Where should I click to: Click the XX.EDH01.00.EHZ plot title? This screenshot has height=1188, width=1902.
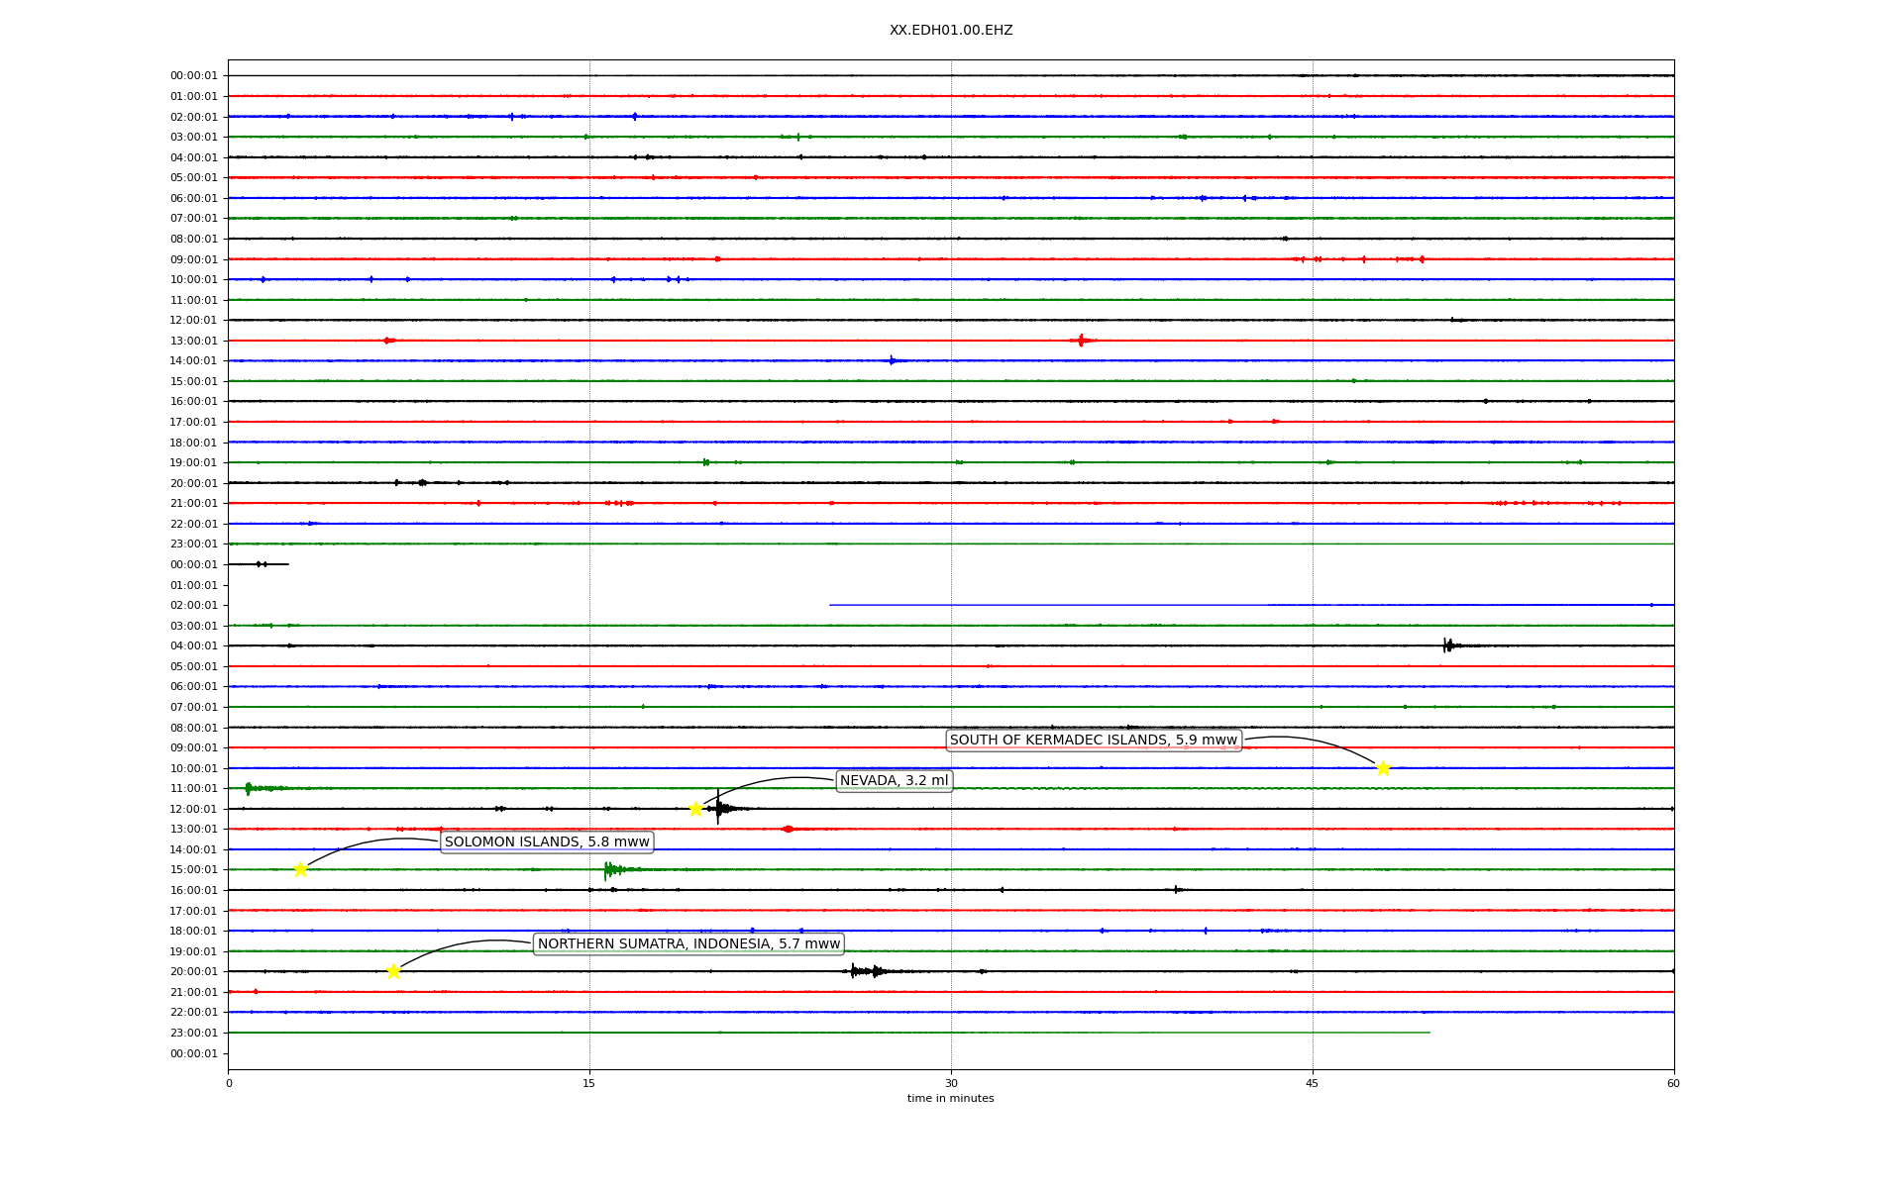tap(950, 31)
